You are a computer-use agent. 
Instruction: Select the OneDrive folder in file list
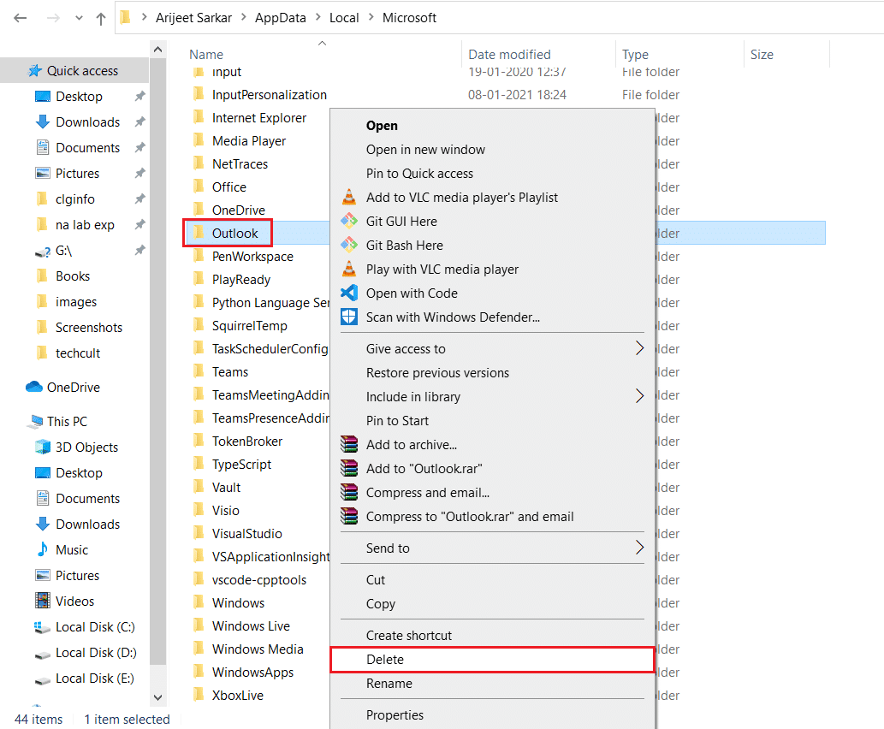click(x=238, y=210)
